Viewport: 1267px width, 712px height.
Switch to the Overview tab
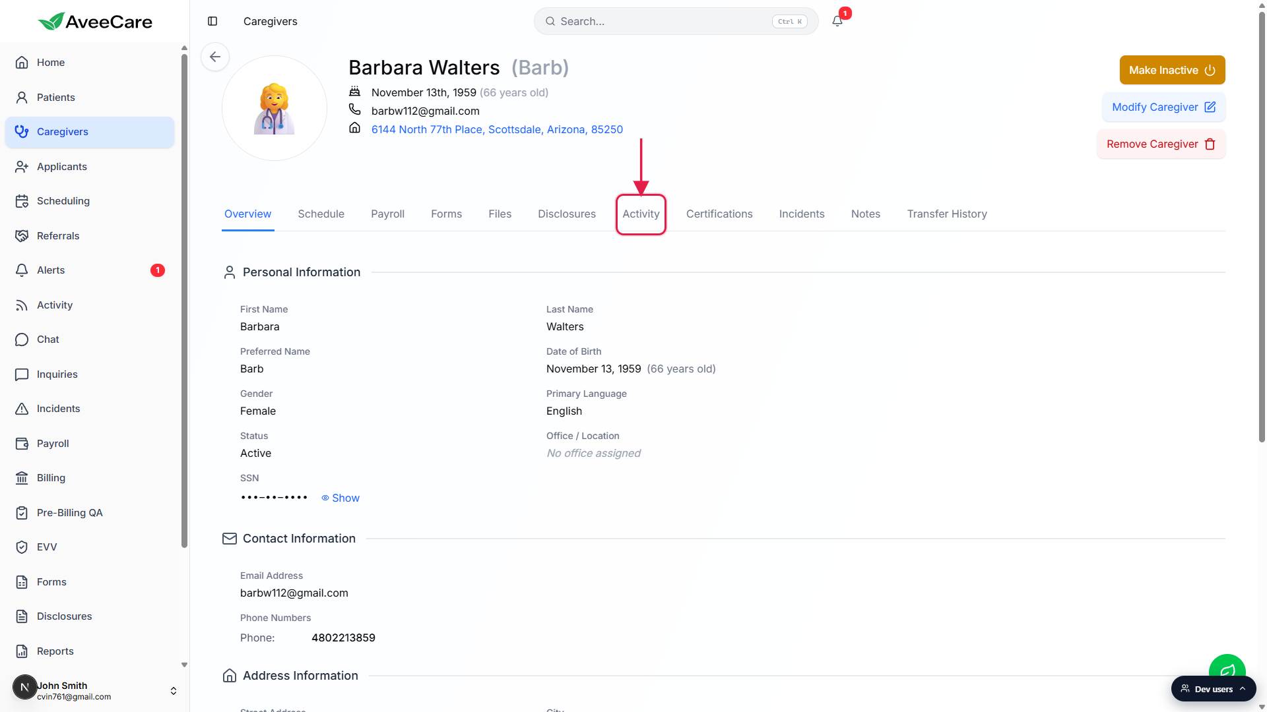click(247, 214)
